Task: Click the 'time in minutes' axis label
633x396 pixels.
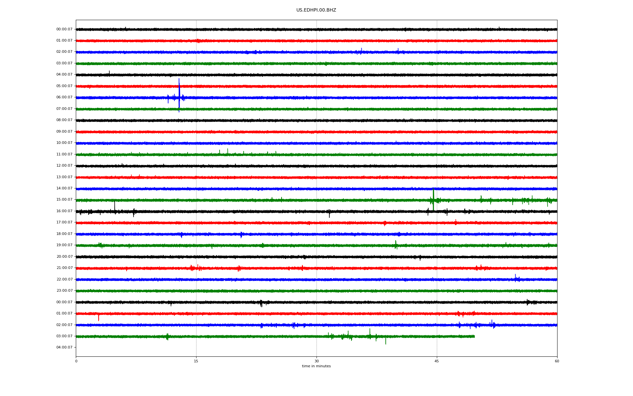Action: click(316, 366)
